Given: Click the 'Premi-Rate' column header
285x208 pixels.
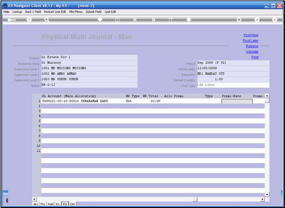Looking at the screenshot, I should (x=231, y=96).
